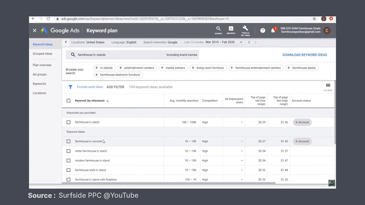The width and height of the screenshot is (365, 205).
Task: Check 'farmhouse style tv stand' row
Action: pyautogui.click(x=68, y=170)
